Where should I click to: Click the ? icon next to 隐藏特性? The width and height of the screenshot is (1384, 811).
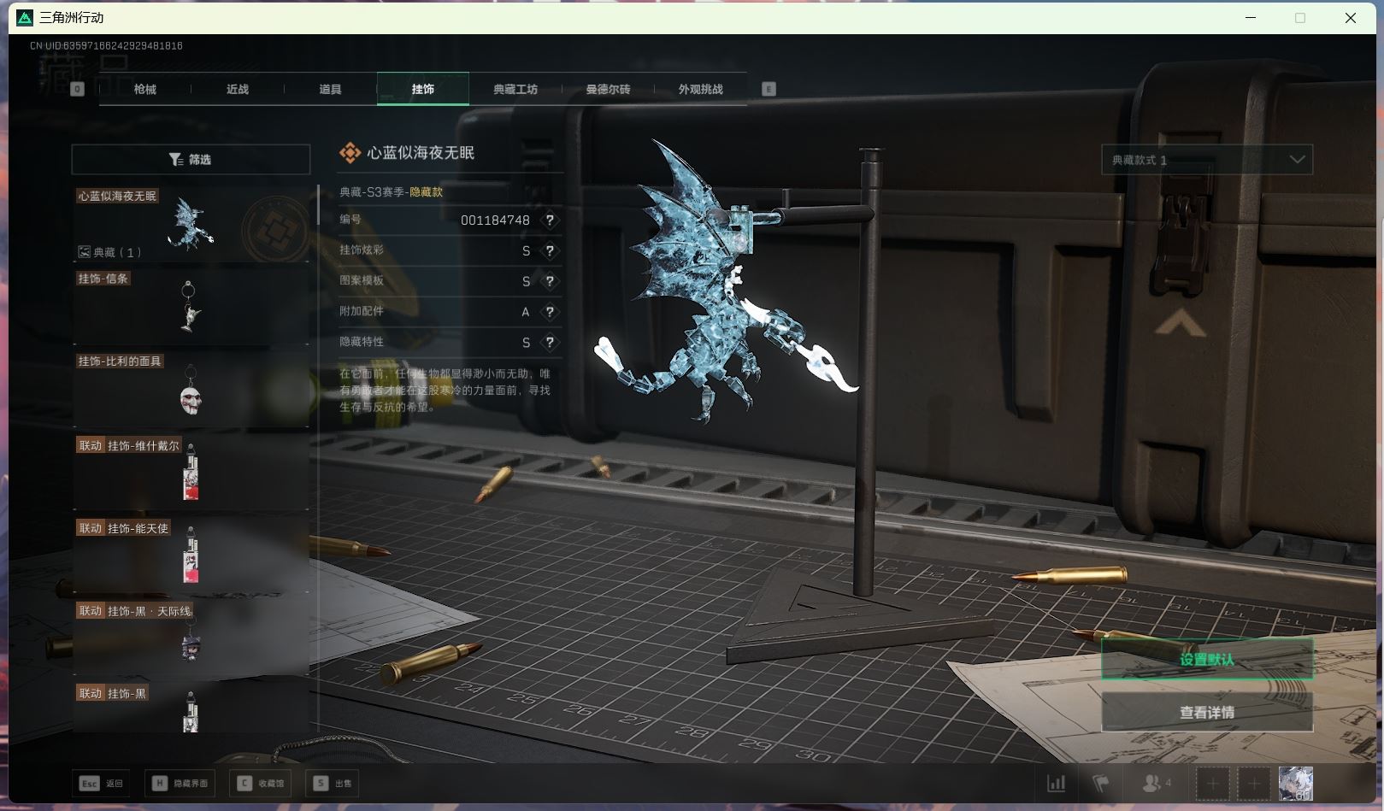point(549,342)
